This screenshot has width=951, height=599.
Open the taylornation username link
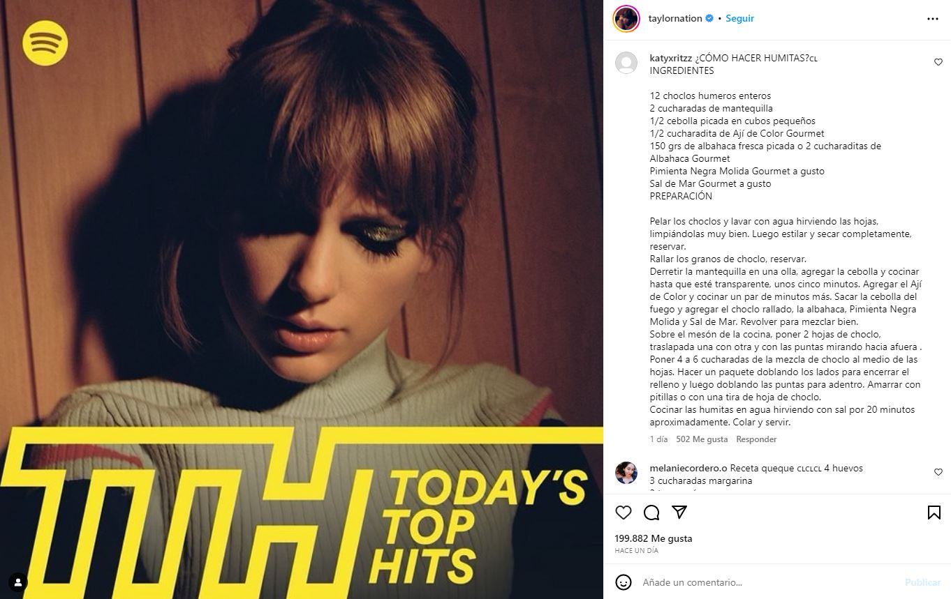[675, 19]
